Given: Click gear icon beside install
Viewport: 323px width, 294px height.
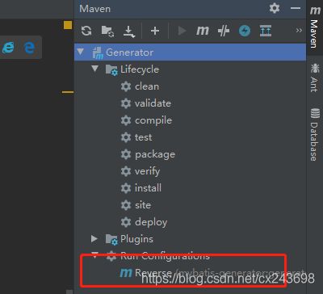Looking at the screenshot, I should [x=126, y=188].
